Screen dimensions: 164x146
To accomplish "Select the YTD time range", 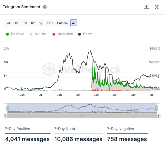I will tap(50, 23).
